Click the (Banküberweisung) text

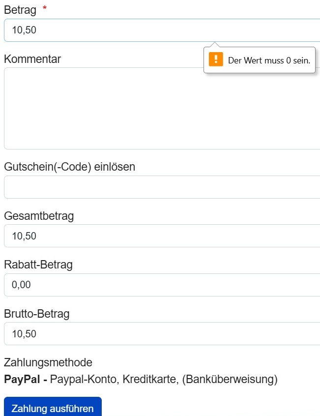(229, 380)
